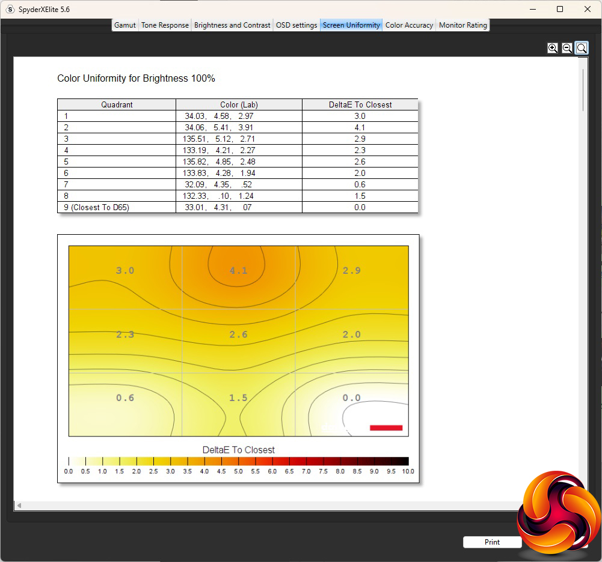Open the Monitor Rating tab

[x=462, y=25]
